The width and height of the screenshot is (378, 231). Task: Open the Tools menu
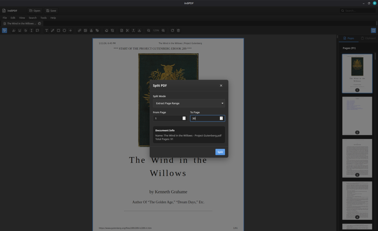pyautogui.click(x=44, y=18)
